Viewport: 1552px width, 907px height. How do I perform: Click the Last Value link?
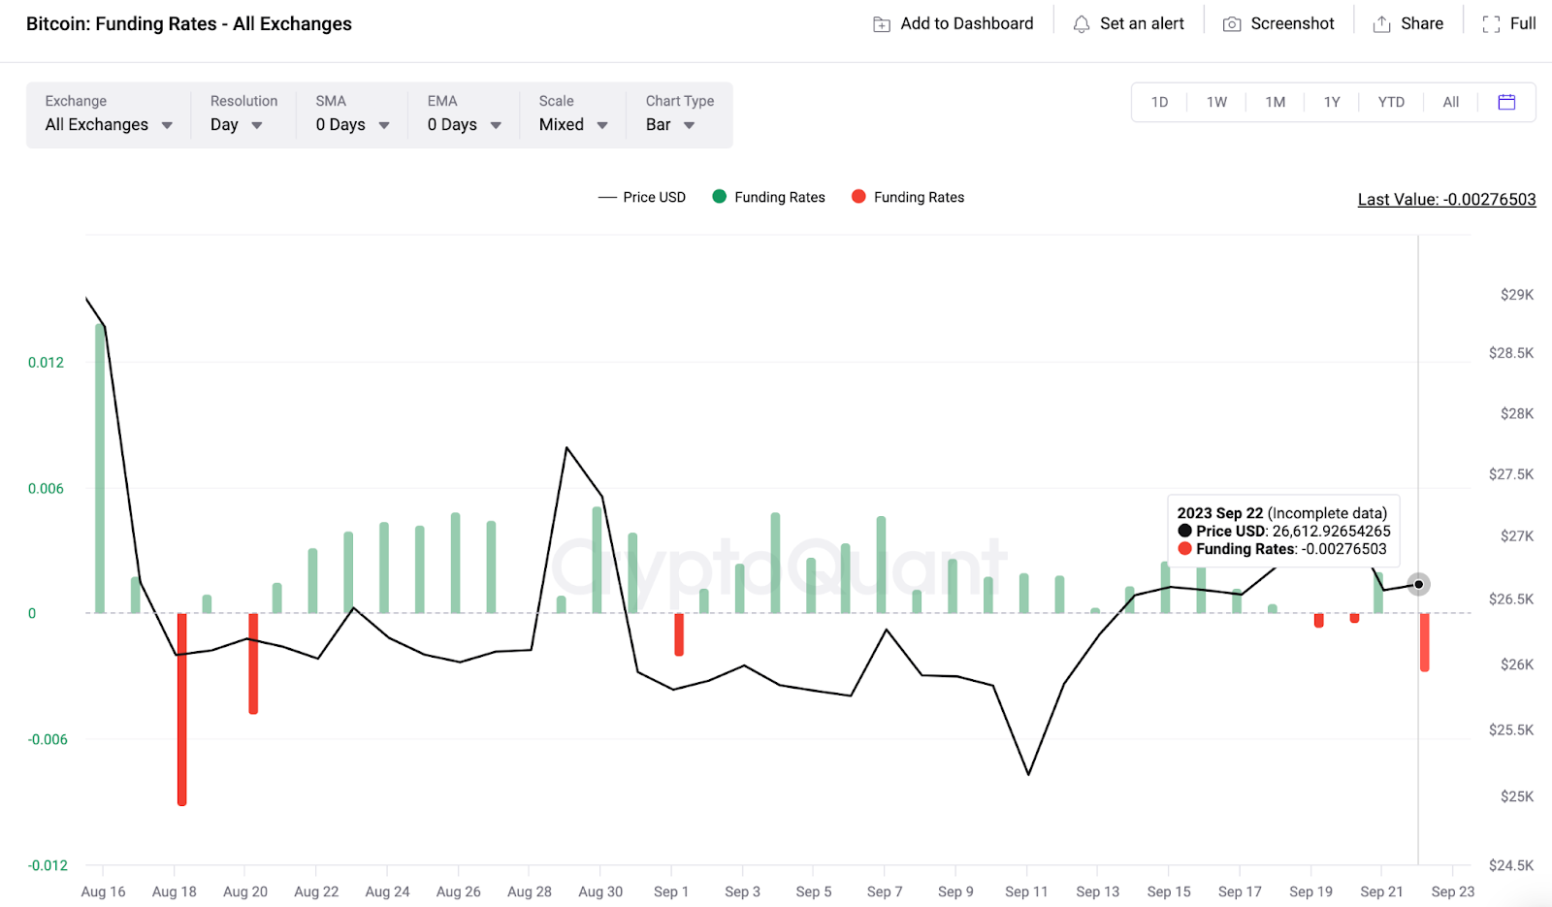coord(1446,199)
